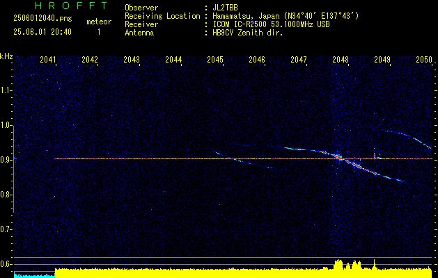Click the HROFFT title text
This screenshot has width=438, height=278.
pyautogui.click(x=71, y=6)
